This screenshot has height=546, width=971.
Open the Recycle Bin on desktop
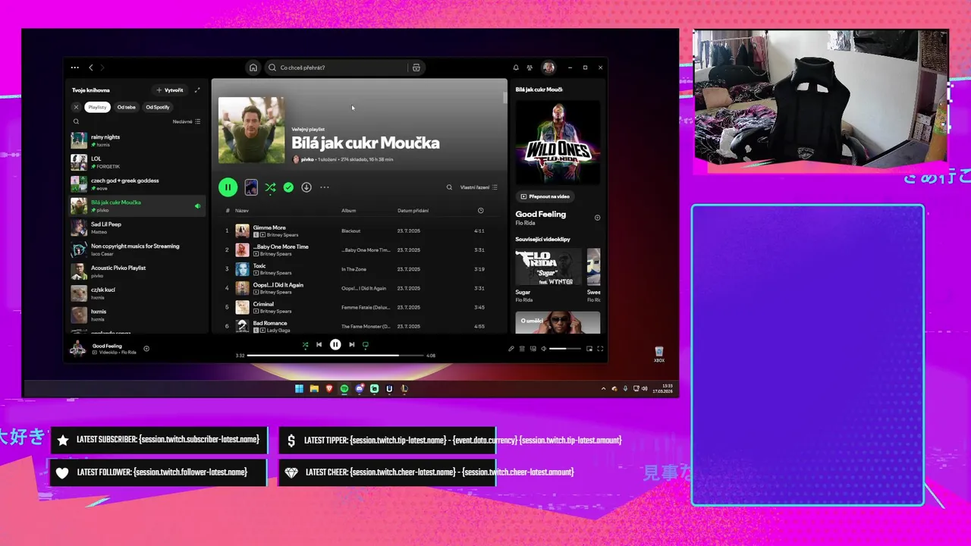(x=659, y=353)
